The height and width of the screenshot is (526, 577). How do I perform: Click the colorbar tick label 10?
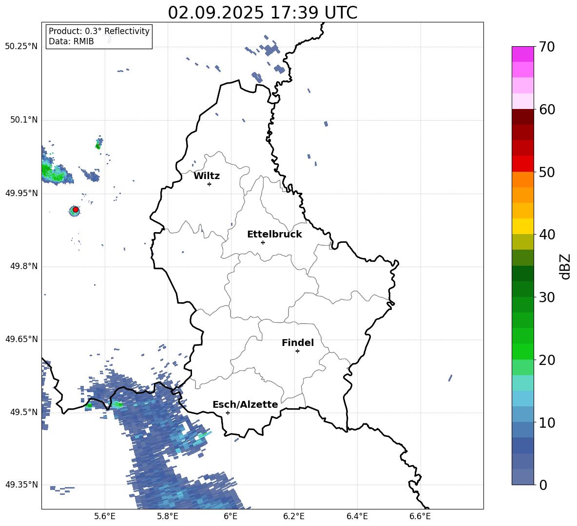coord(547,423)
